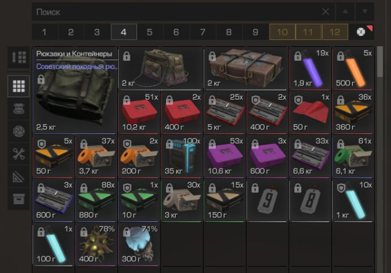Clear the search field with X
The image size is (391, 273).
click(325, 12)
